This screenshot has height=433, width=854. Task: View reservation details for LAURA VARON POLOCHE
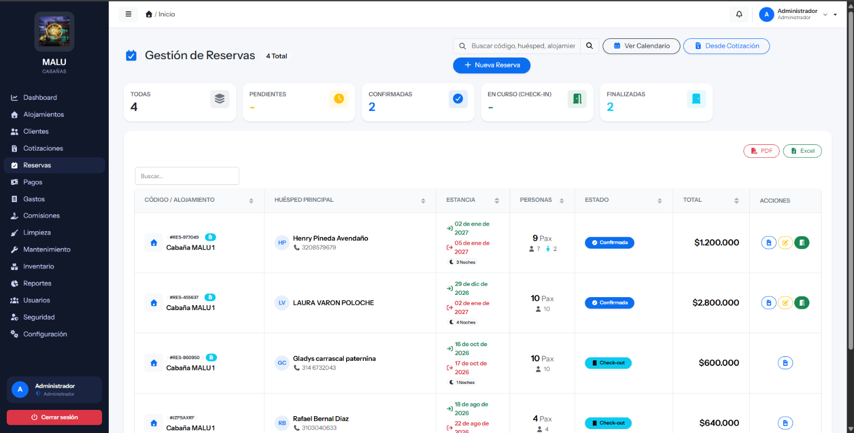point(769,303)
